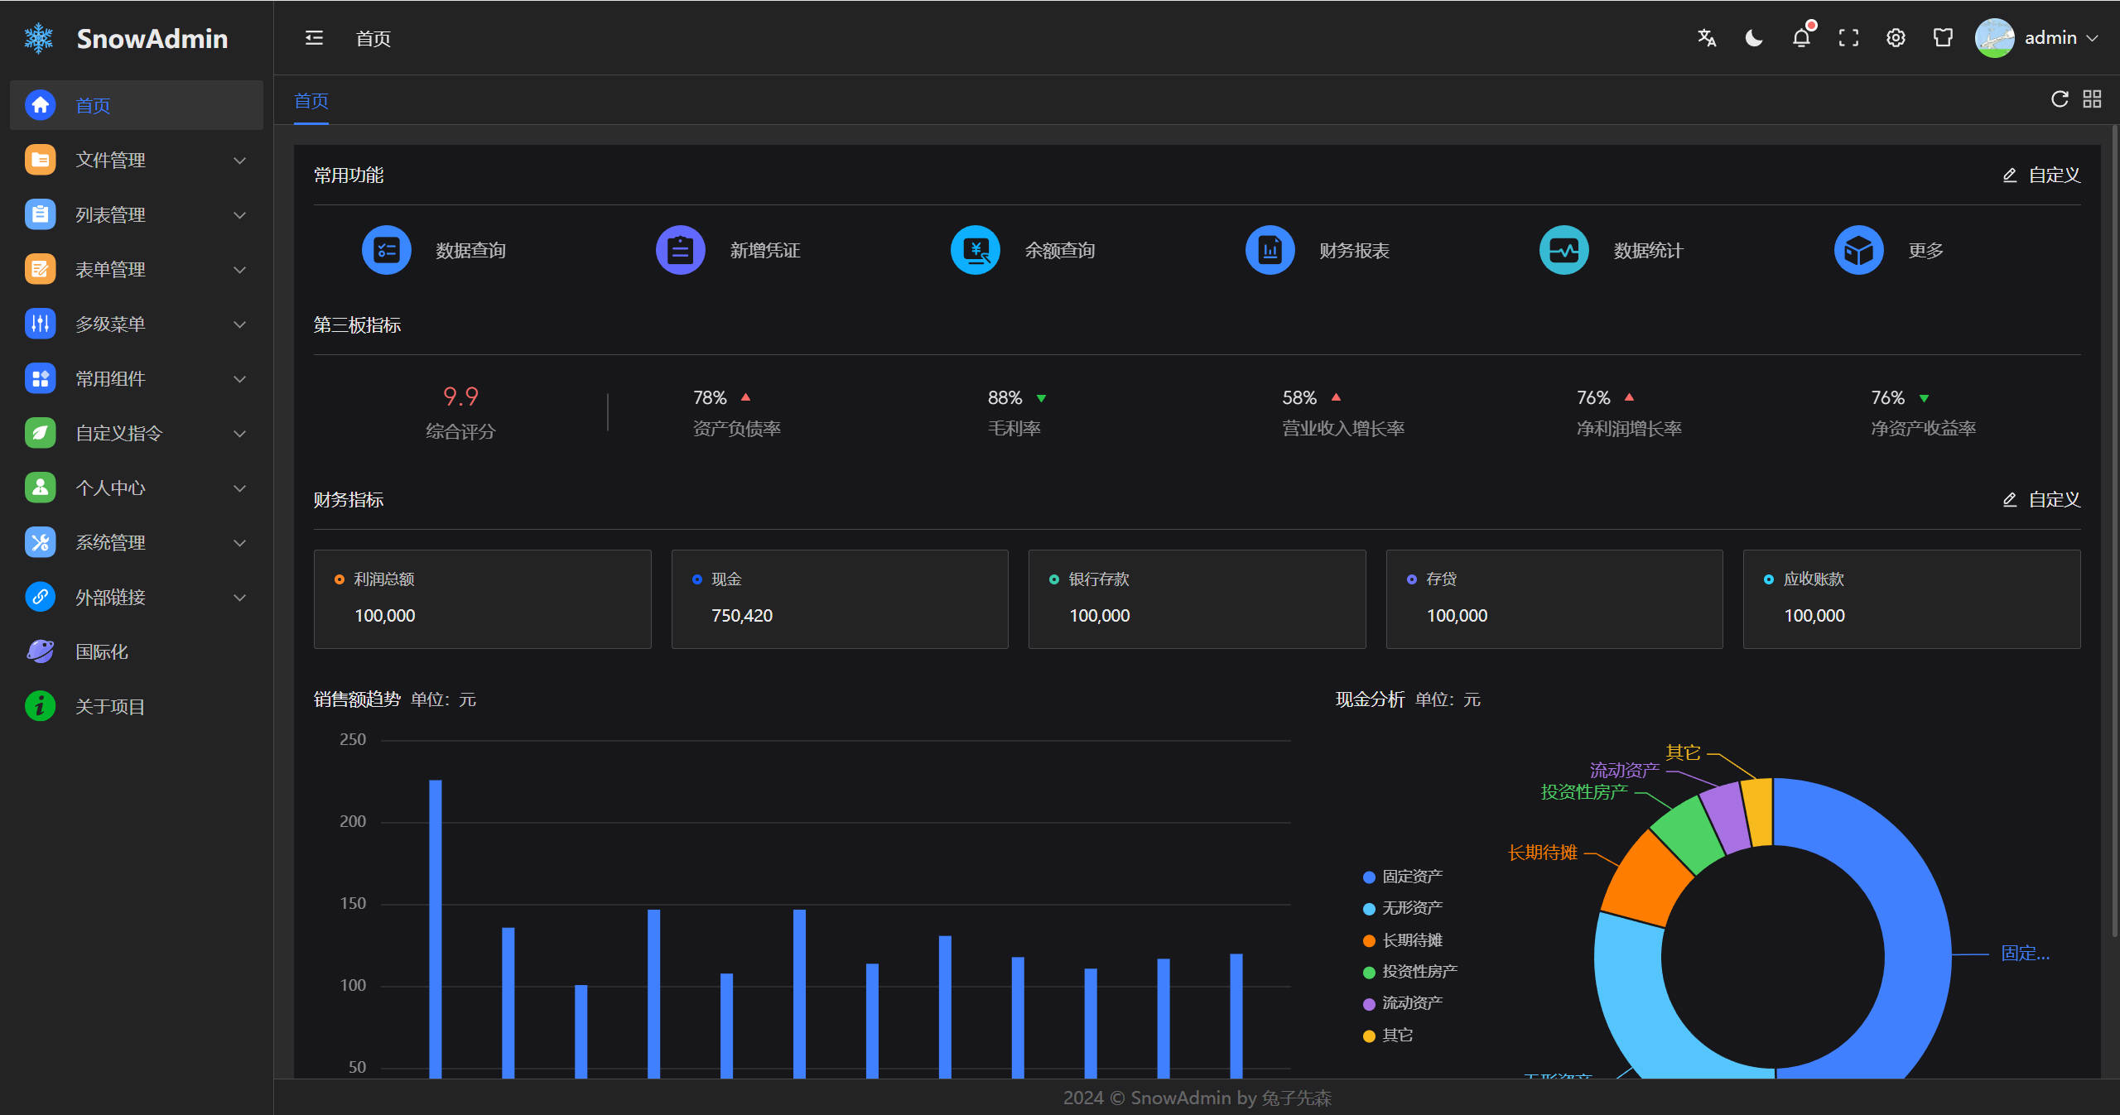This screenshot has width=2120, height=1115.
Task: Open the 更多 cube shortcut icon
Action: [1859, 250]
